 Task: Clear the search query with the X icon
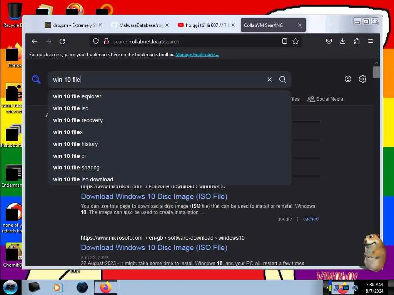pos(270,80)
